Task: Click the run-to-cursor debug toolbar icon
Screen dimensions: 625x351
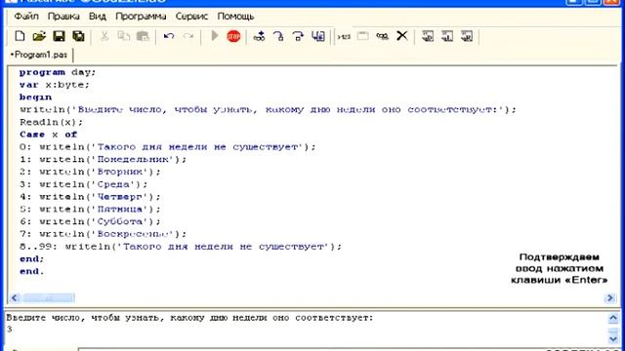Action: point(318,36)
